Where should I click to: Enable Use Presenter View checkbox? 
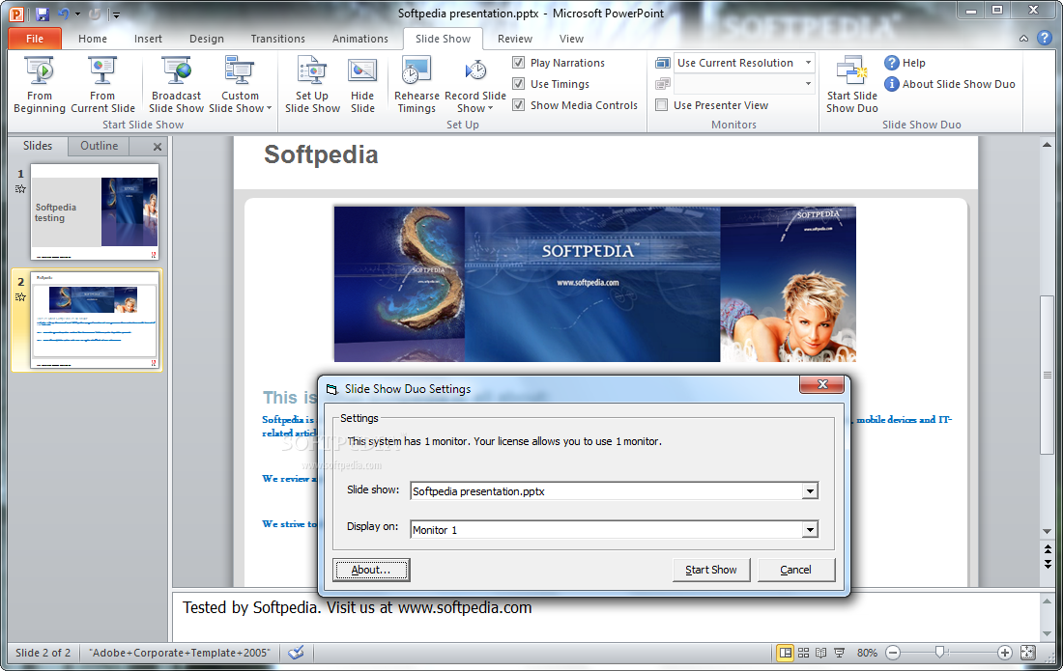coord(662,105)
